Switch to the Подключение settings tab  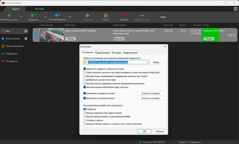tap(102, 52)
